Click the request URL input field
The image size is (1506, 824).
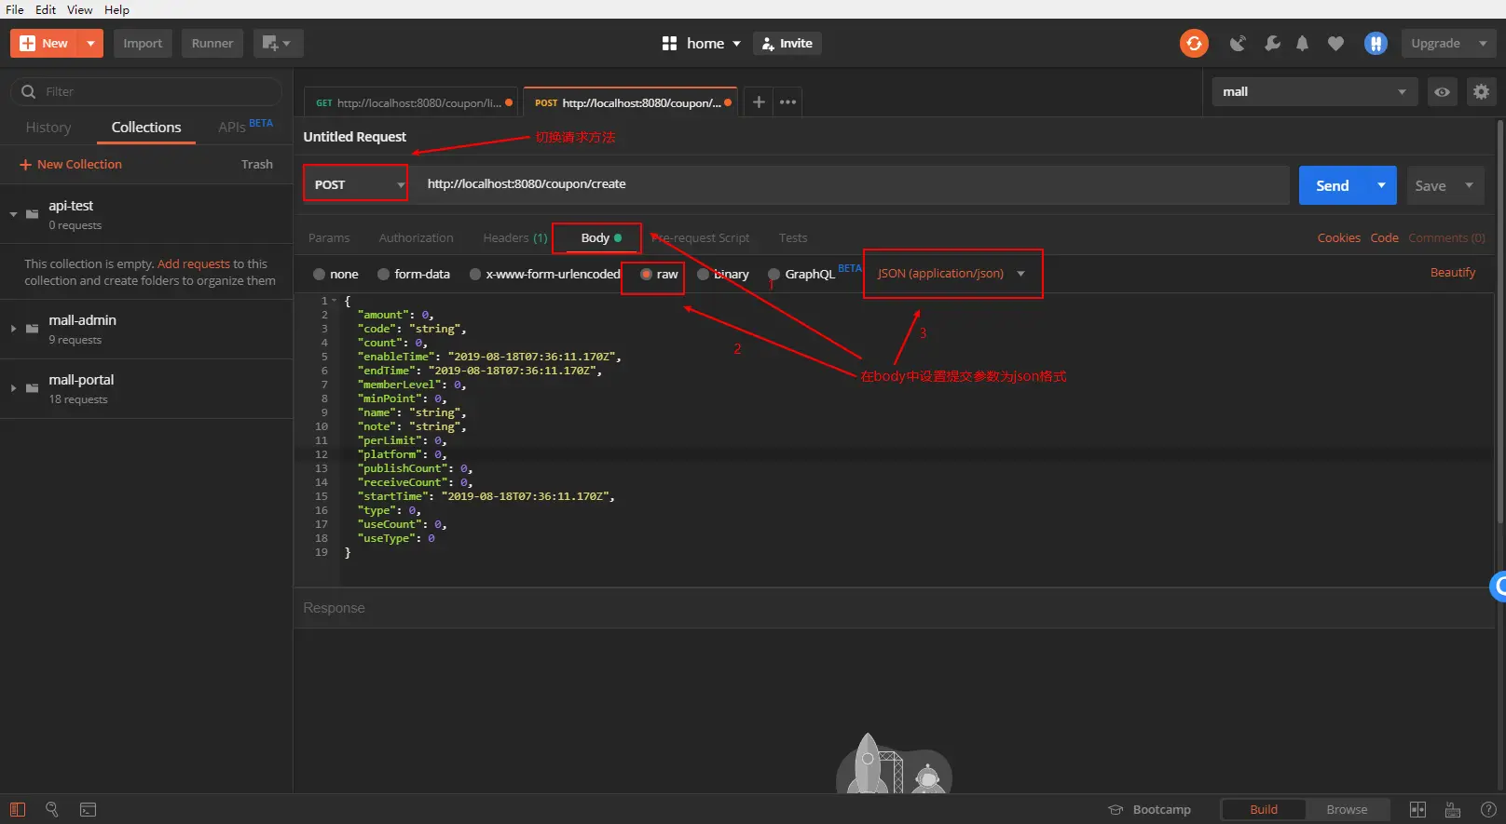pos(853,183)
